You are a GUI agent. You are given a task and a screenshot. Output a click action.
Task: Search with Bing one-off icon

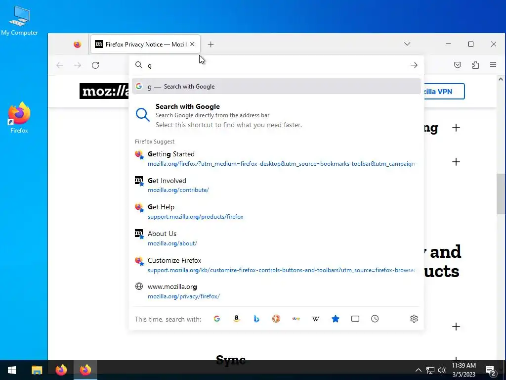(x=256, y=319)
